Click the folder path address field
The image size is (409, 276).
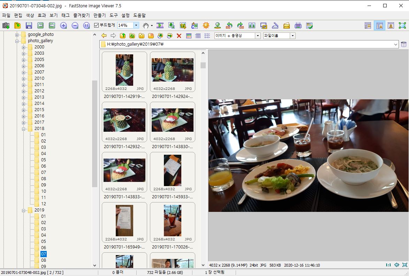point(249,44)
